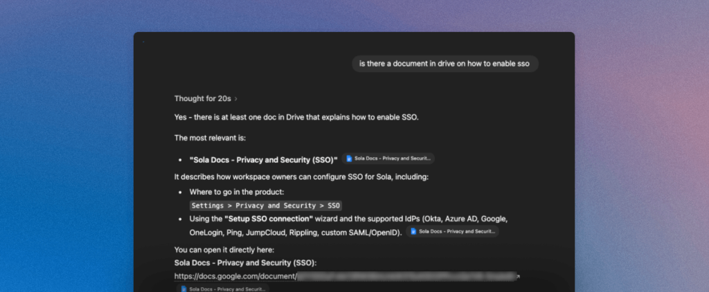709x292 pixels.
Task: Click the external-link arrow after the URL
Action: [x=519, y=277]
